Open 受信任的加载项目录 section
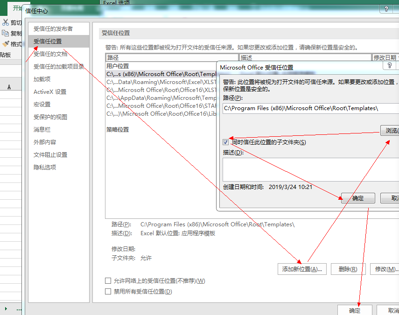This screenshot has width=399, height=315. (59, 67)
